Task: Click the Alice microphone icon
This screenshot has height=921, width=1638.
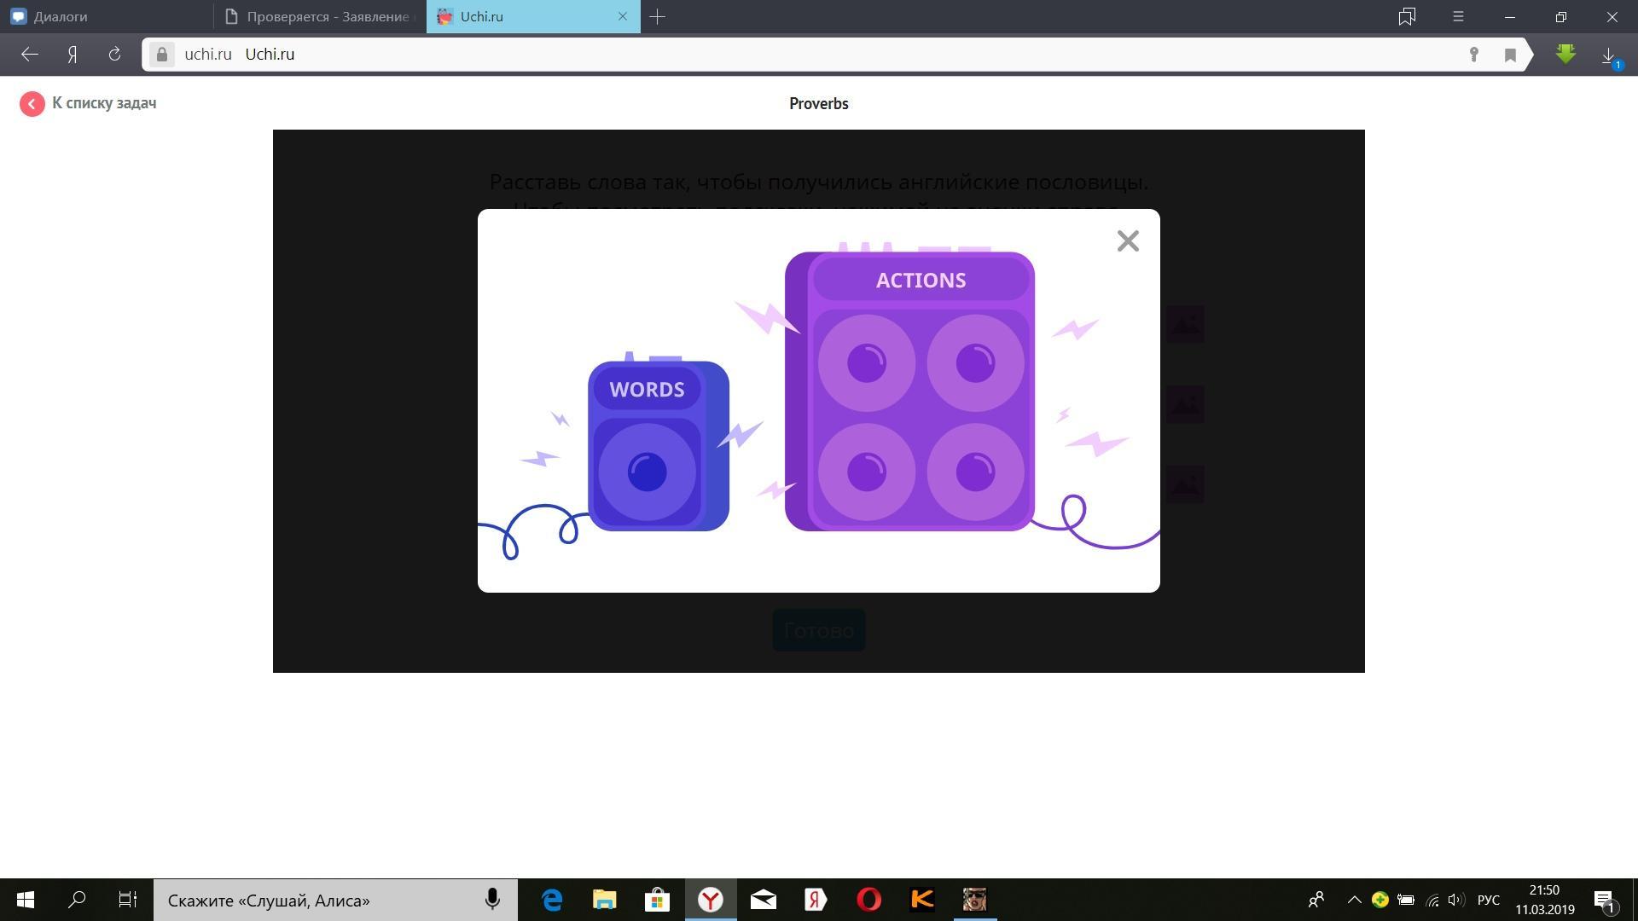Action: (x=492, y=900)
